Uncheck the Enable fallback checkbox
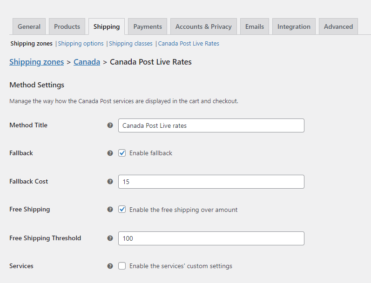Viewport: 371px width, 283px height. 122,153
